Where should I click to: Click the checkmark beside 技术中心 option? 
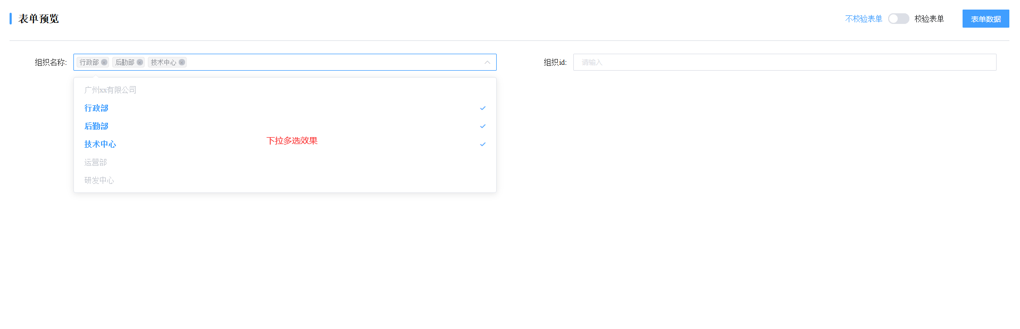click(x=483, y=144)
